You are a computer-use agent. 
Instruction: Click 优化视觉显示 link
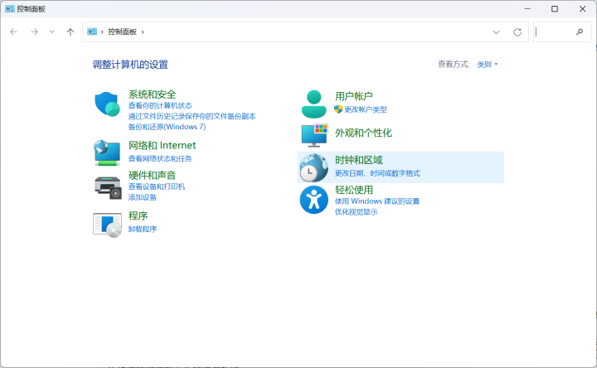point(356,212)
